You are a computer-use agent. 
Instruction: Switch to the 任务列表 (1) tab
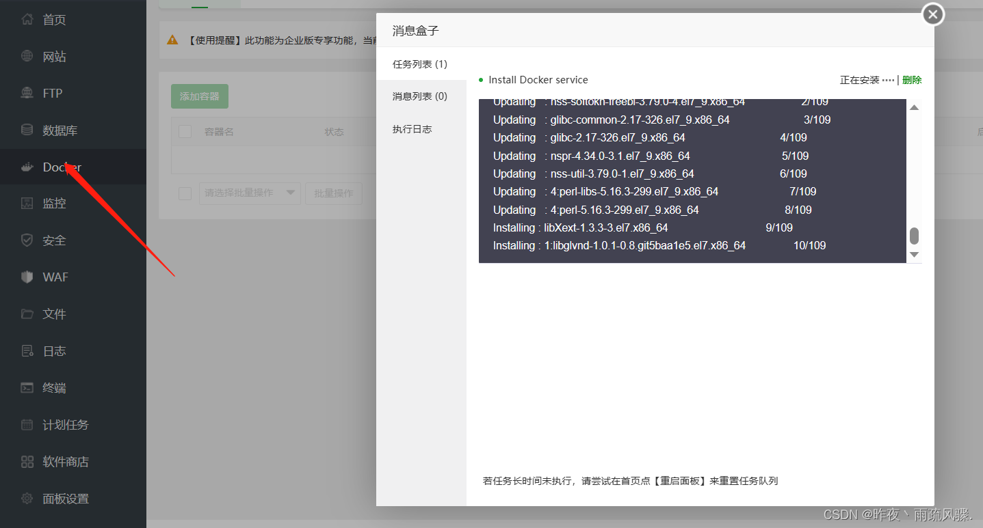point(421,64)
